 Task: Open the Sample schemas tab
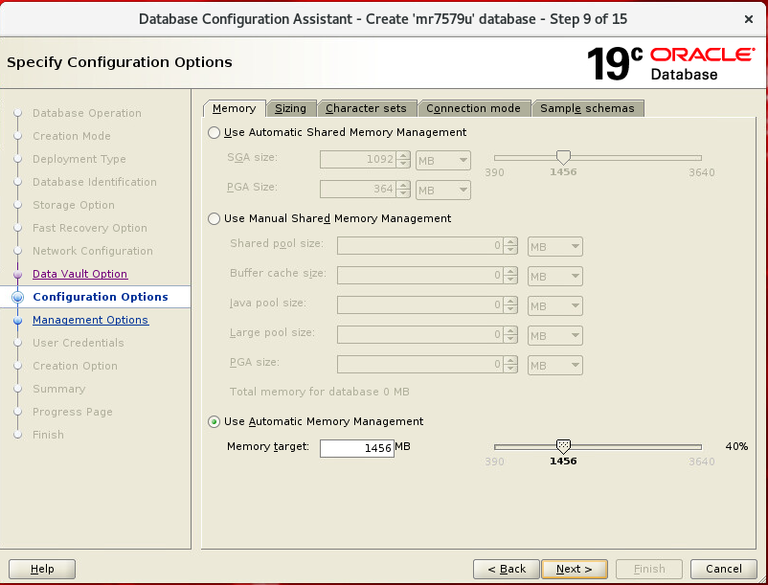587,108
